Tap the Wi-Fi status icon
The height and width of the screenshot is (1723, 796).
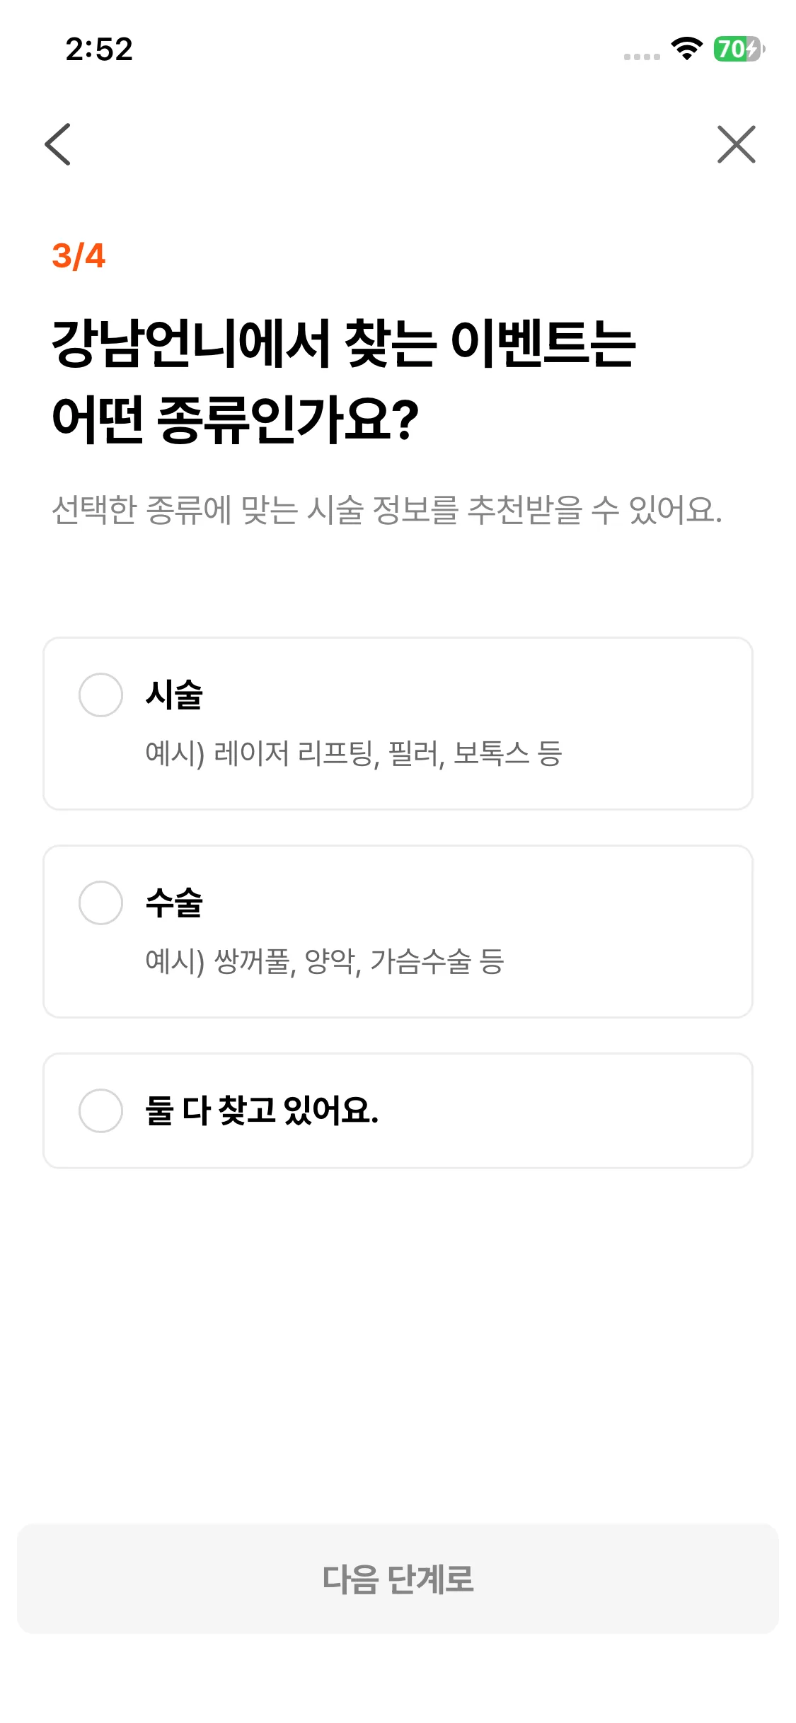tap(686, 49)
